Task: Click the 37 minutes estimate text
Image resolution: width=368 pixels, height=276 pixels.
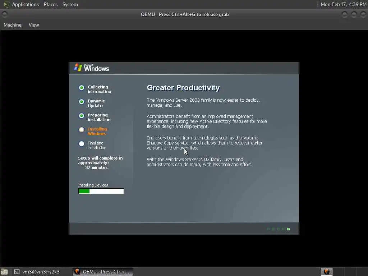Action: [x=96, y=167]
